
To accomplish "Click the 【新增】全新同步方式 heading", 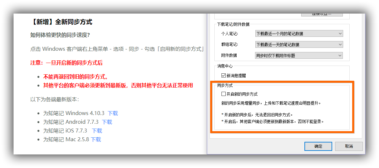I will coord(61,22).
